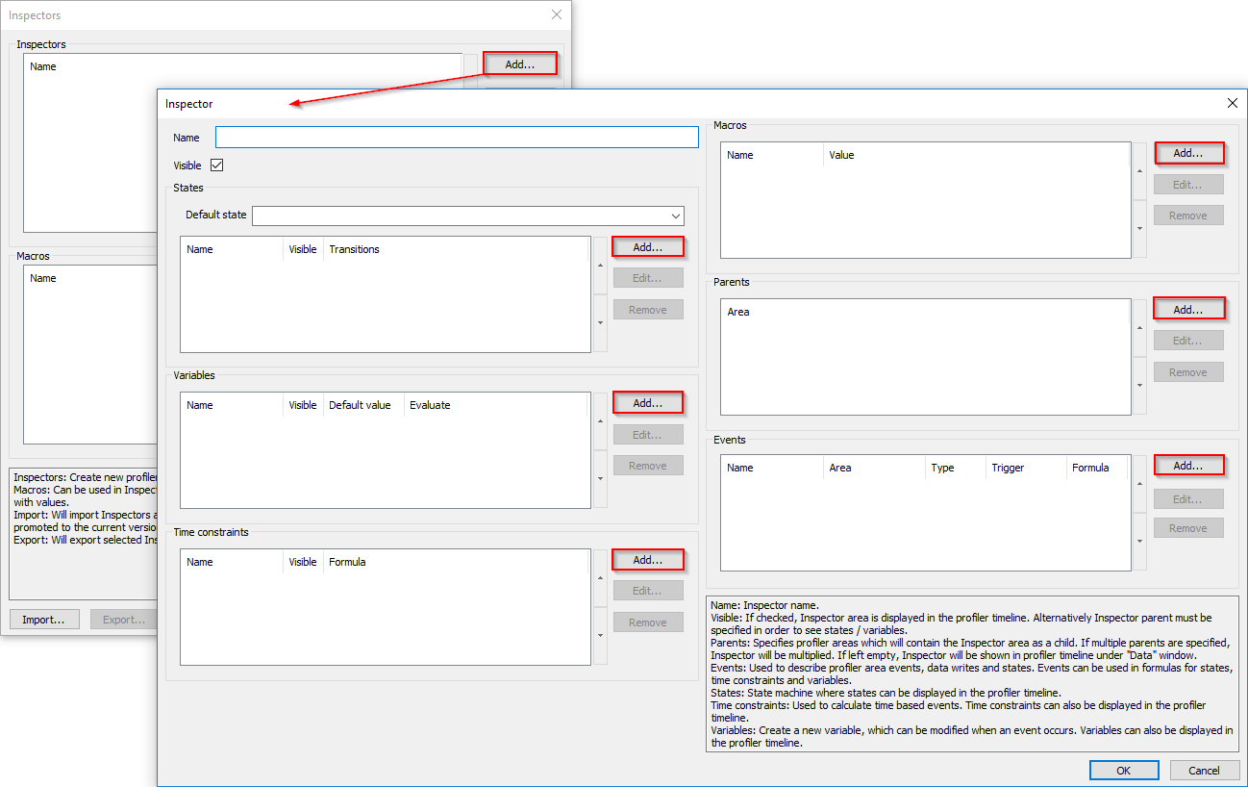Image resolution: width=1248 pixels, height=787 pixels.
Task: Add a new event in Events section
Action: [x=1188, y=466]
